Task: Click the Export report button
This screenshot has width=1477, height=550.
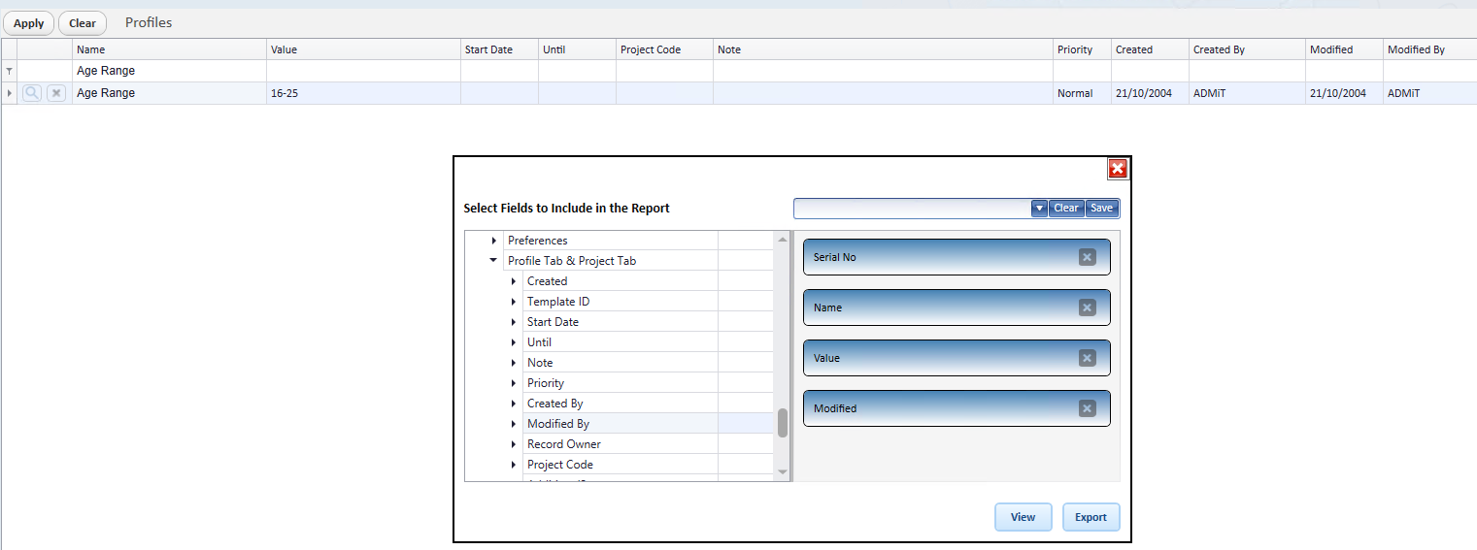Action: 1091,517
